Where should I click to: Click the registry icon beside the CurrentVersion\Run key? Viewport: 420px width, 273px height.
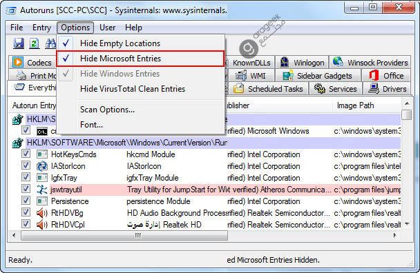tap(18, 143)
